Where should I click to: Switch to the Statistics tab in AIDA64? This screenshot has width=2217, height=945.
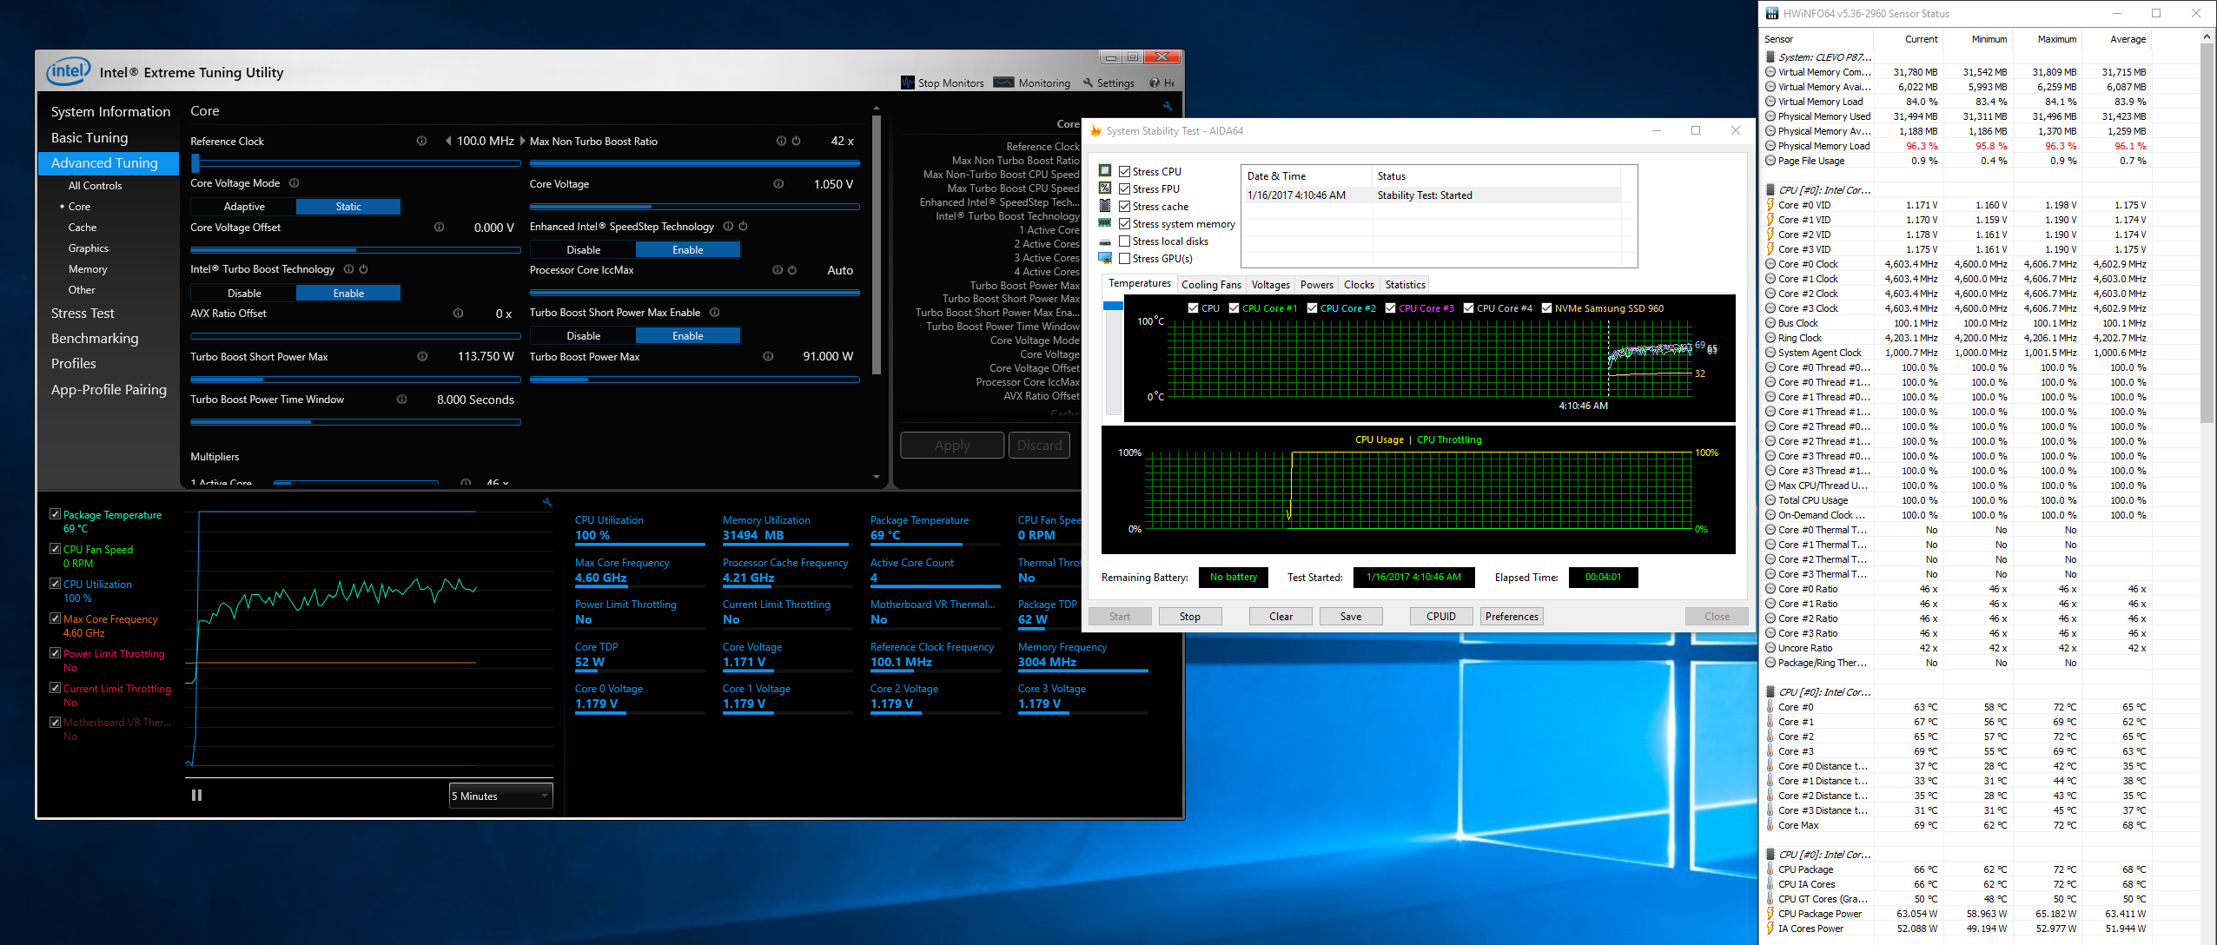1405,284
